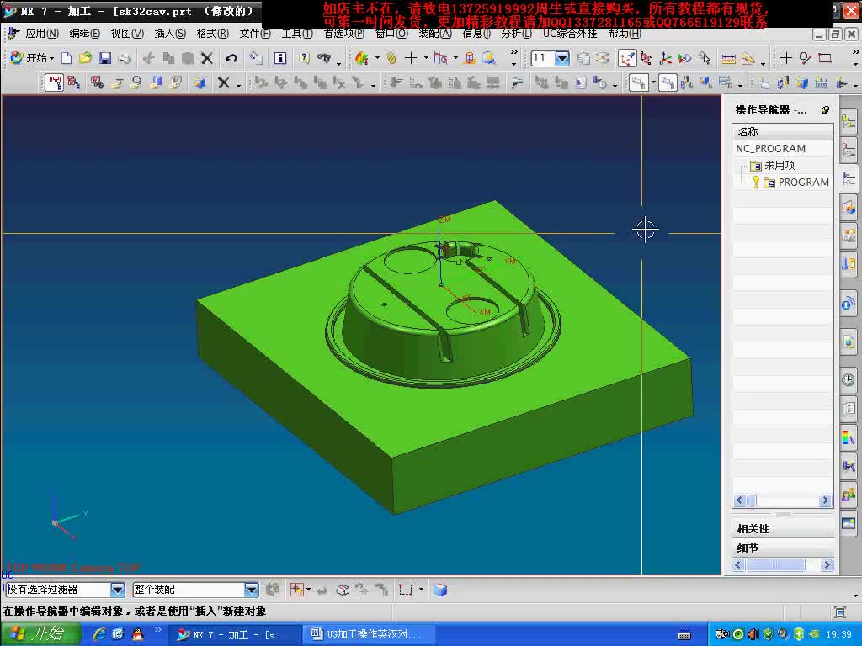Open the selection filter dropdown 没有选择过滤器
862x646 pixels.
tap(117, 590)
